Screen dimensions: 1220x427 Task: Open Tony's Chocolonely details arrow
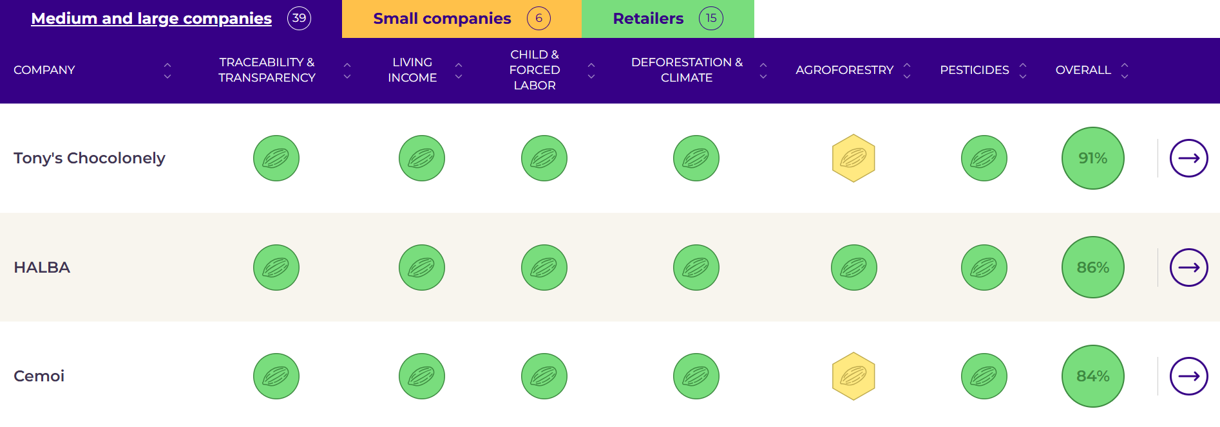(x=1188, y=158)
